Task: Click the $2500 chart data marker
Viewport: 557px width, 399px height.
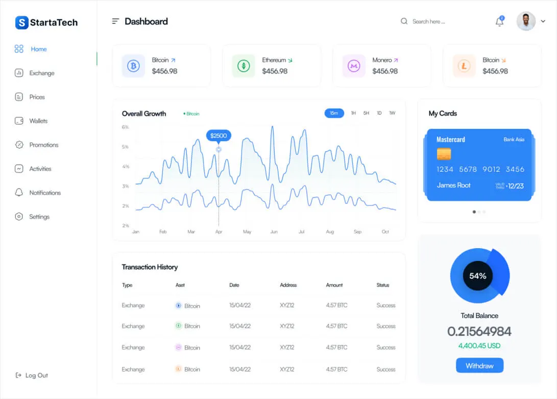Action: point(219,136)
